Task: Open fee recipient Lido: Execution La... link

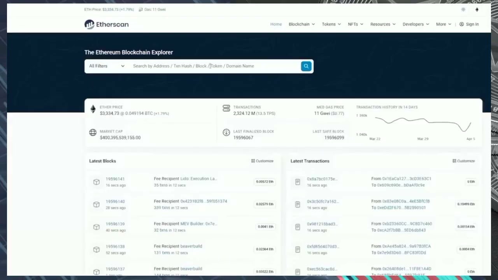Action: 199,178
